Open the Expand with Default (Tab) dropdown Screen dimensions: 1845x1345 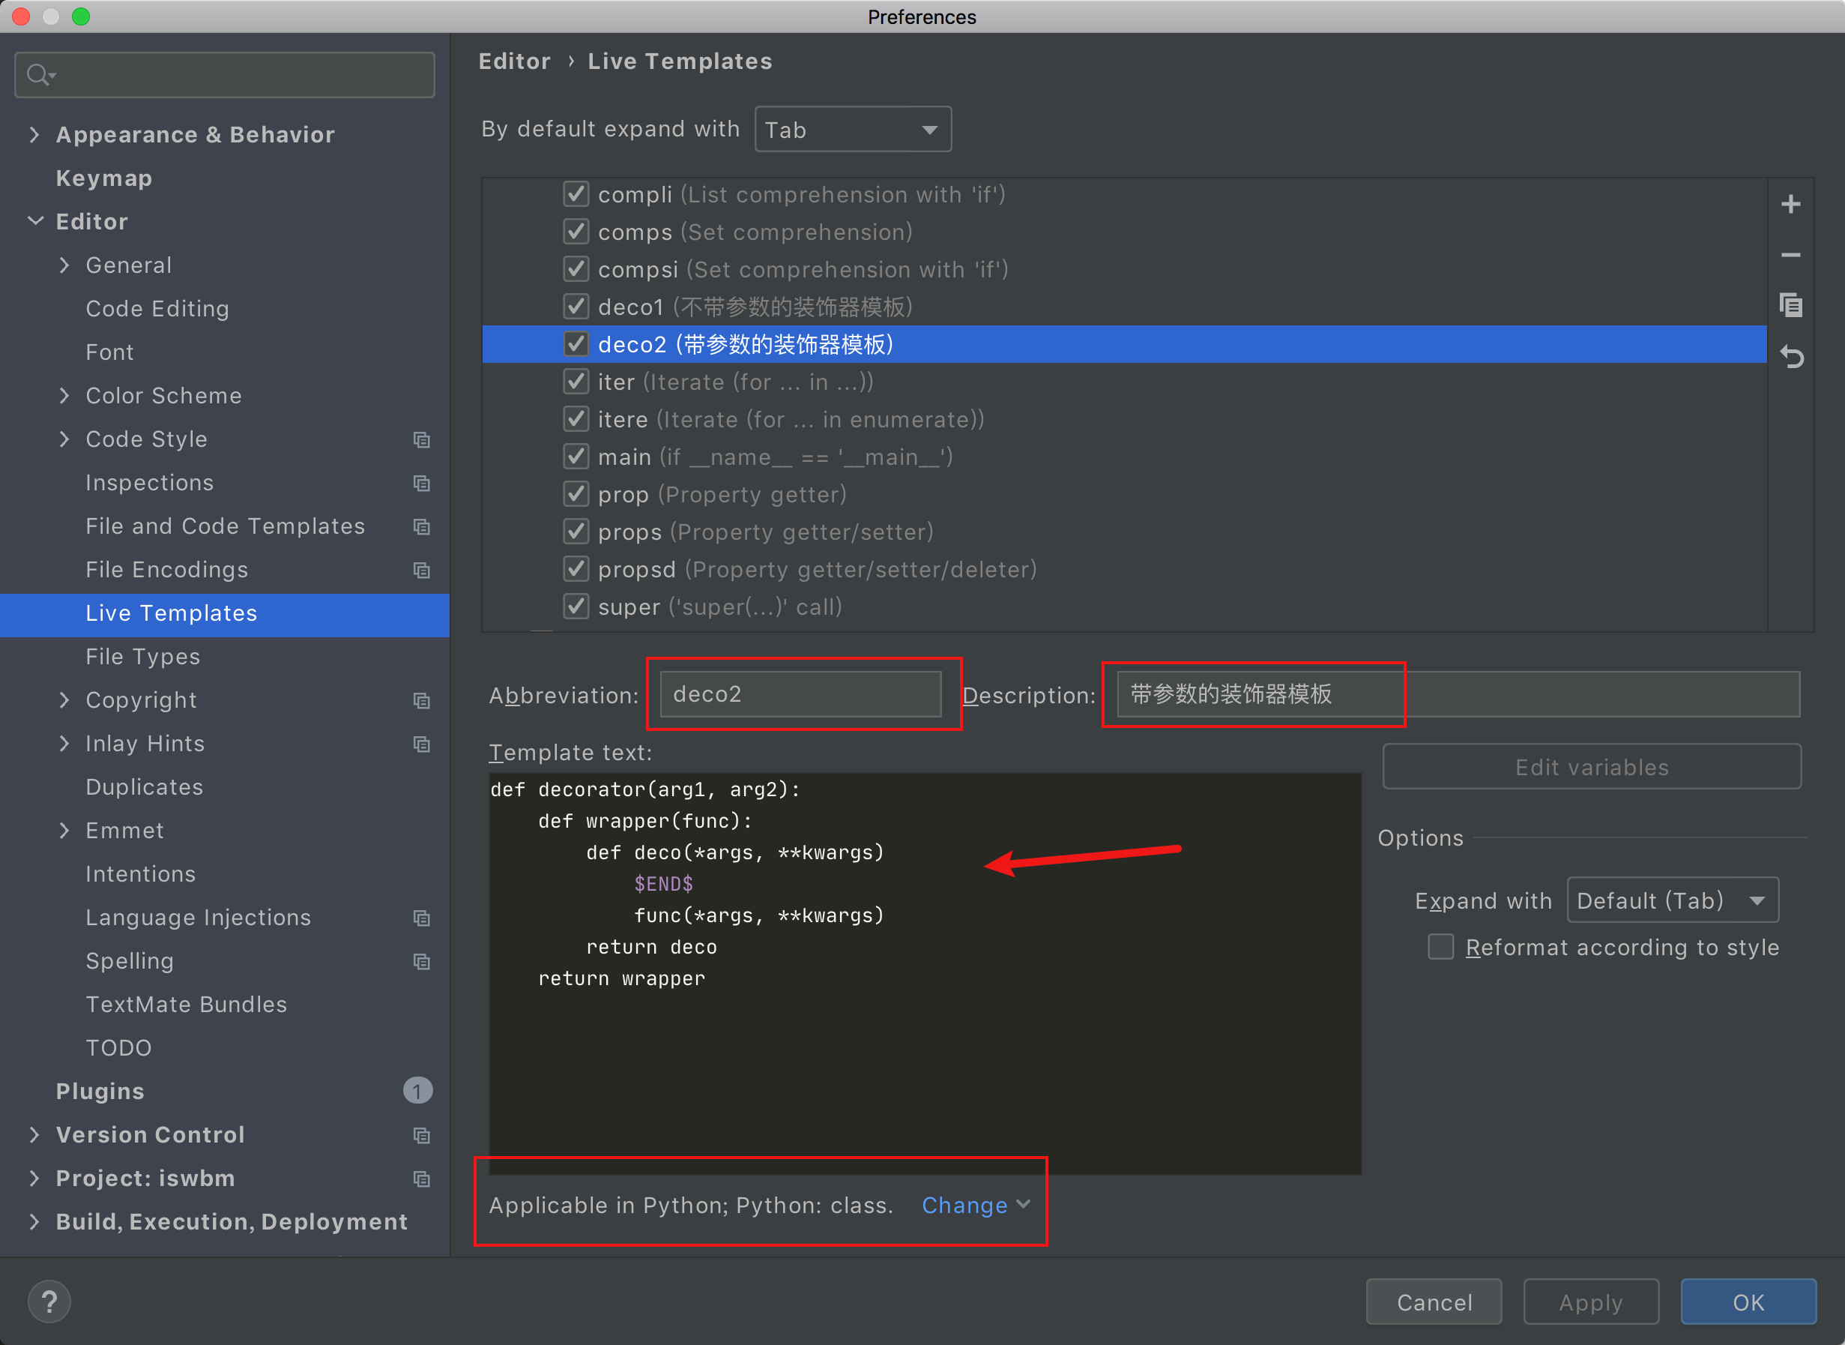pyautogui.click(x=1672, y=900)
